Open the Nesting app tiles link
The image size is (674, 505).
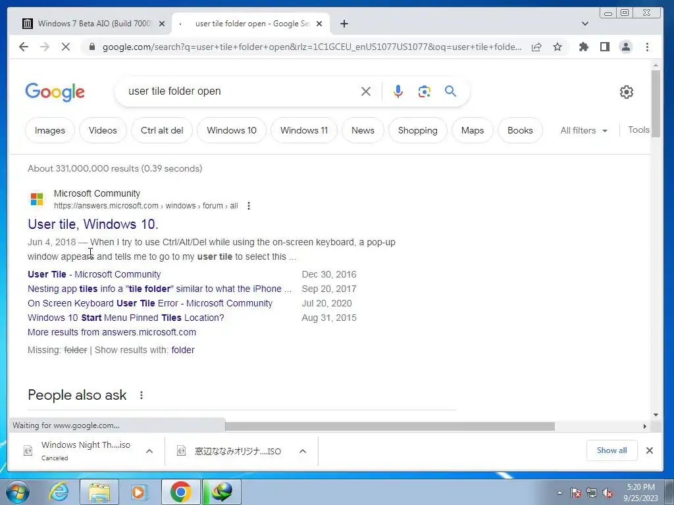point(159,289)
